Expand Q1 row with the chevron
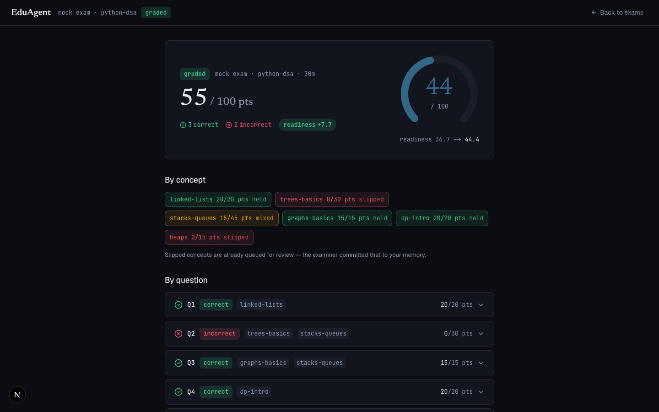Viewport: 659px width, 412px height. click(x=481, y=305)
